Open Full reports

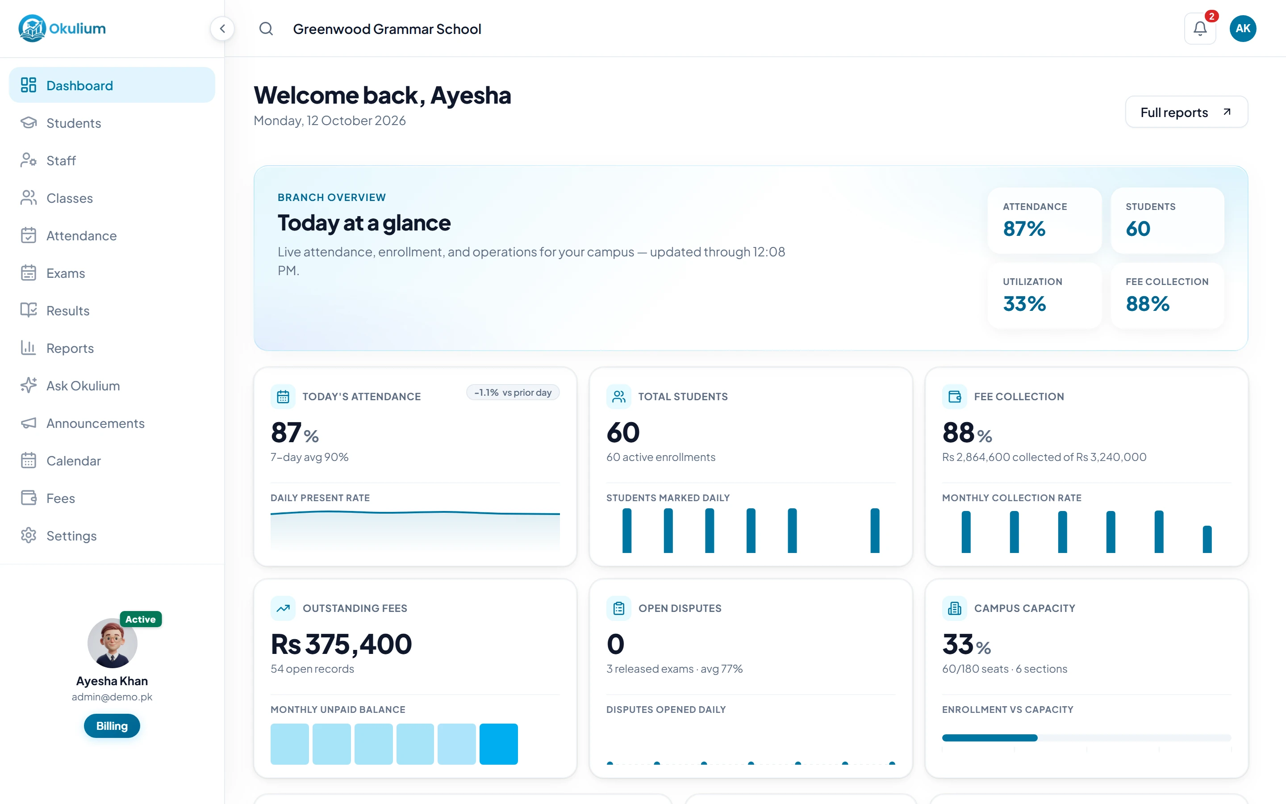(x=1186, y=112)
